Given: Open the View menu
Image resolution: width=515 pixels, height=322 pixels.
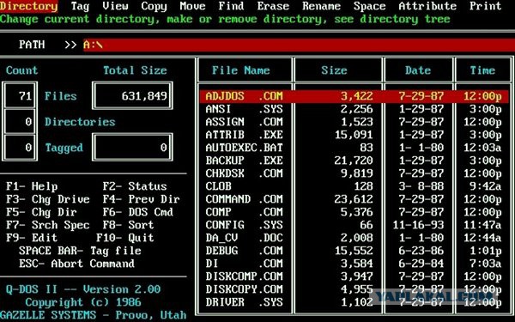Looking at the screenshot, I should click(115, 6).
